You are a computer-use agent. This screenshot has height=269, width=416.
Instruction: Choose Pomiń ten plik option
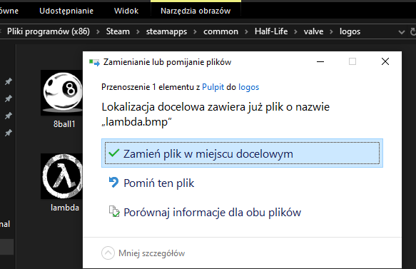158,183
